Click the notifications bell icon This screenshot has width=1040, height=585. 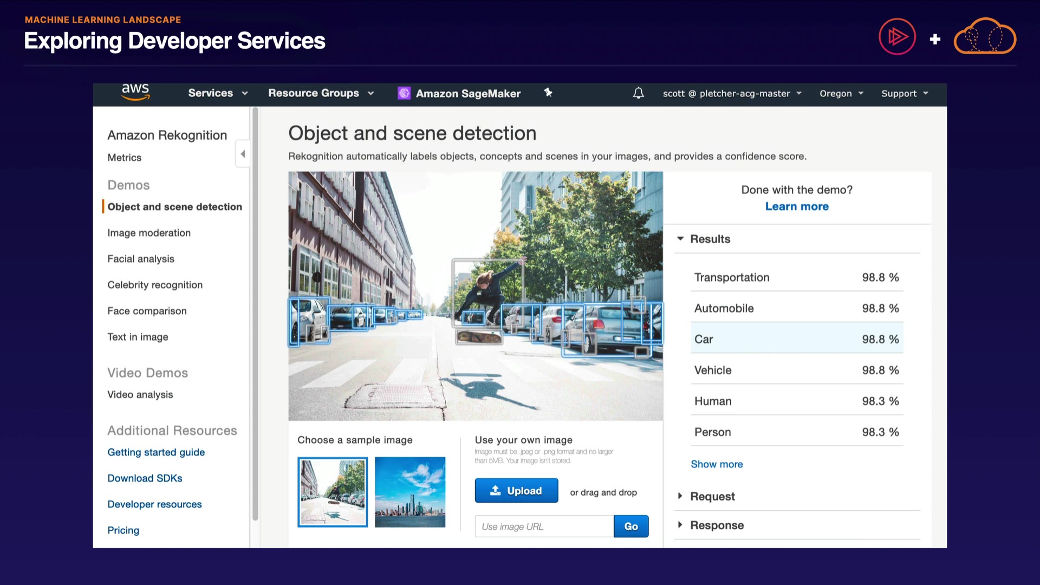click(638, 93)
